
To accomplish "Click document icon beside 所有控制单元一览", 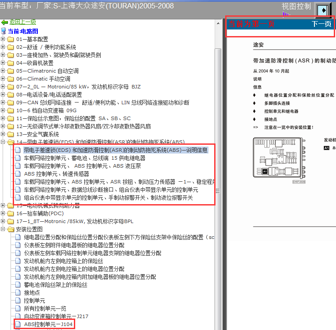I will (x=18, y=308).
